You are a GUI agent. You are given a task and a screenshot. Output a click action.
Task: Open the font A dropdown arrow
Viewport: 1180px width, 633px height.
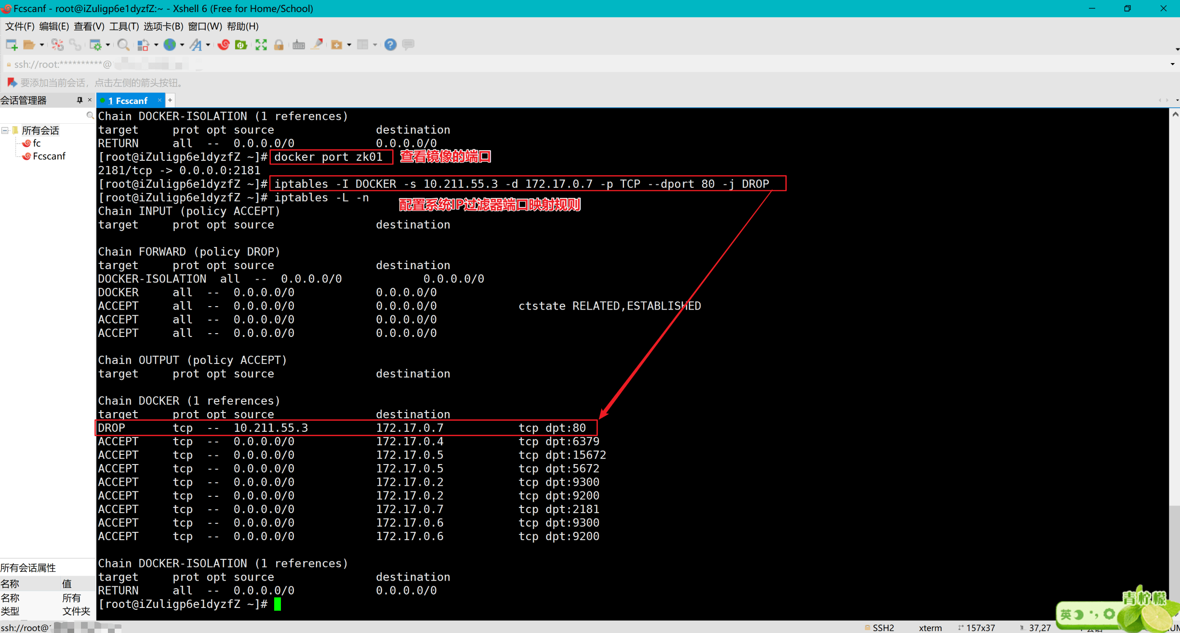coord(208,45)
